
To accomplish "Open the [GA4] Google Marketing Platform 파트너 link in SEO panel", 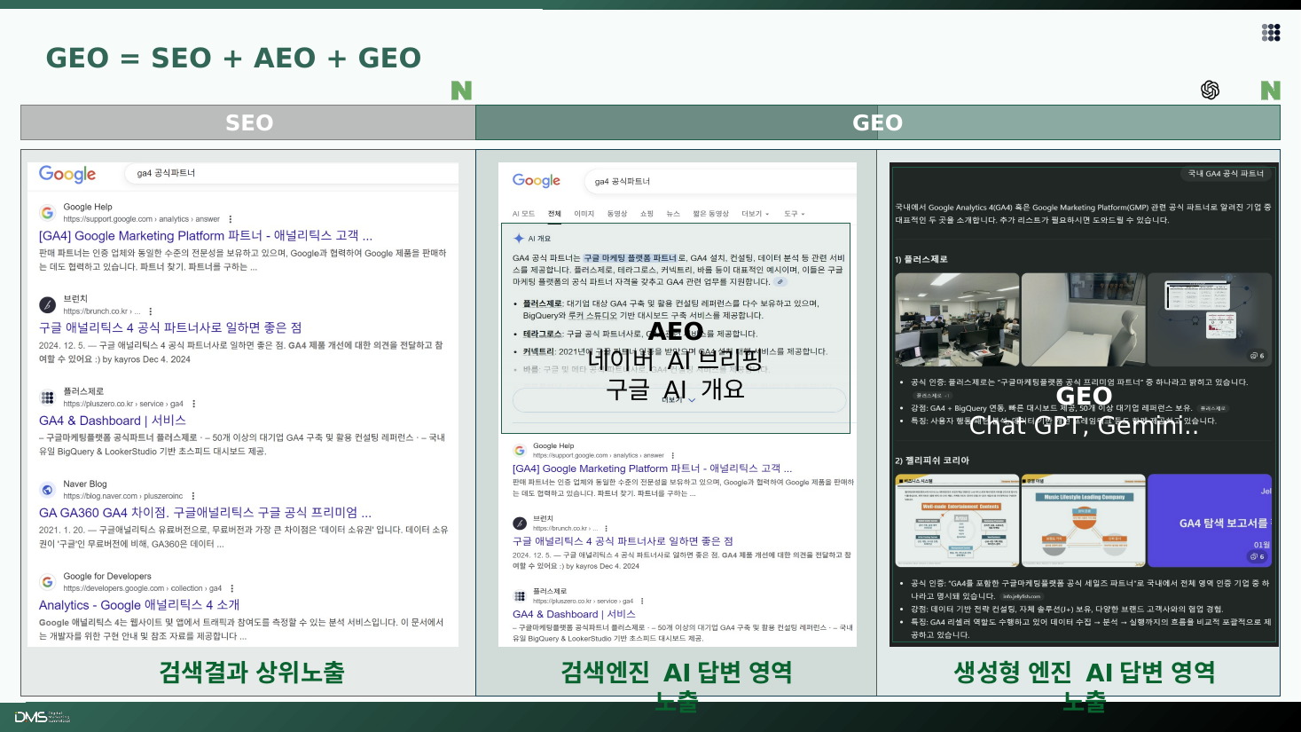I will click(x=206, y=236).
